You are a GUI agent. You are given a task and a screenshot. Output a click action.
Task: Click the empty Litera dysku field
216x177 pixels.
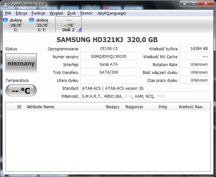109,80
